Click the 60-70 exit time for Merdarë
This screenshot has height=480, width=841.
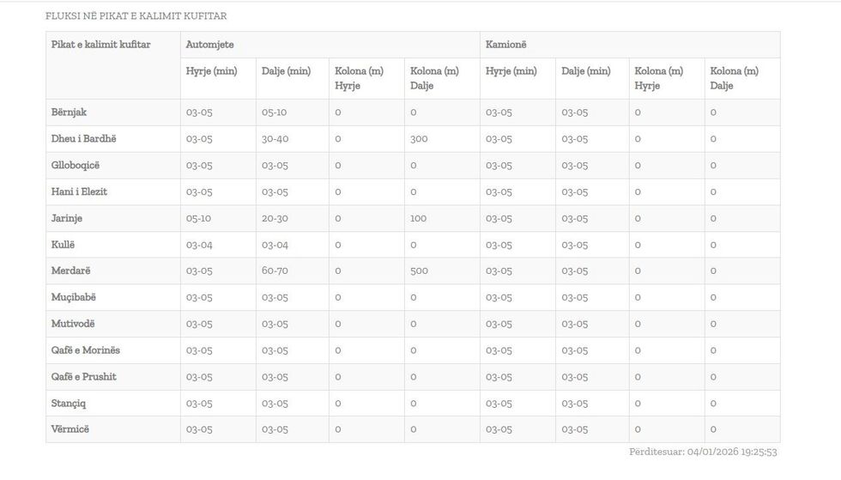(x=275, y=271)
